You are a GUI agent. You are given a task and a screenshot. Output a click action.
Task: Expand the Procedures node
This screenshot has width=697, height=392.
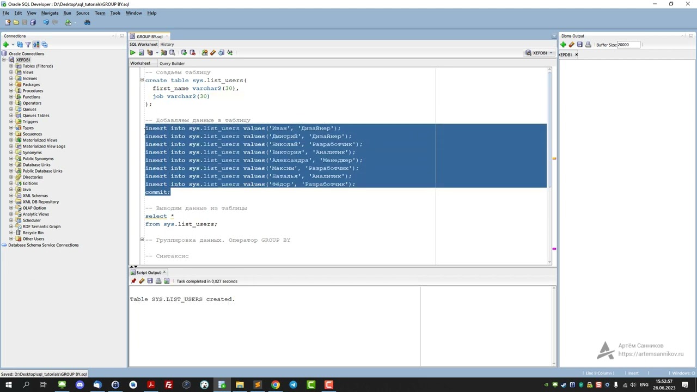point(11,90)
